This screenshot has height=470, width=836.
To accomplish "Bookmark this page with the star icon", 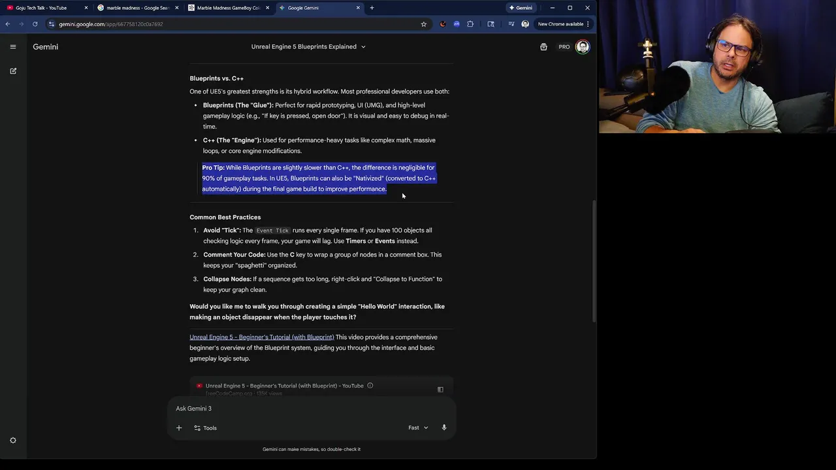I will coord(423,24).
